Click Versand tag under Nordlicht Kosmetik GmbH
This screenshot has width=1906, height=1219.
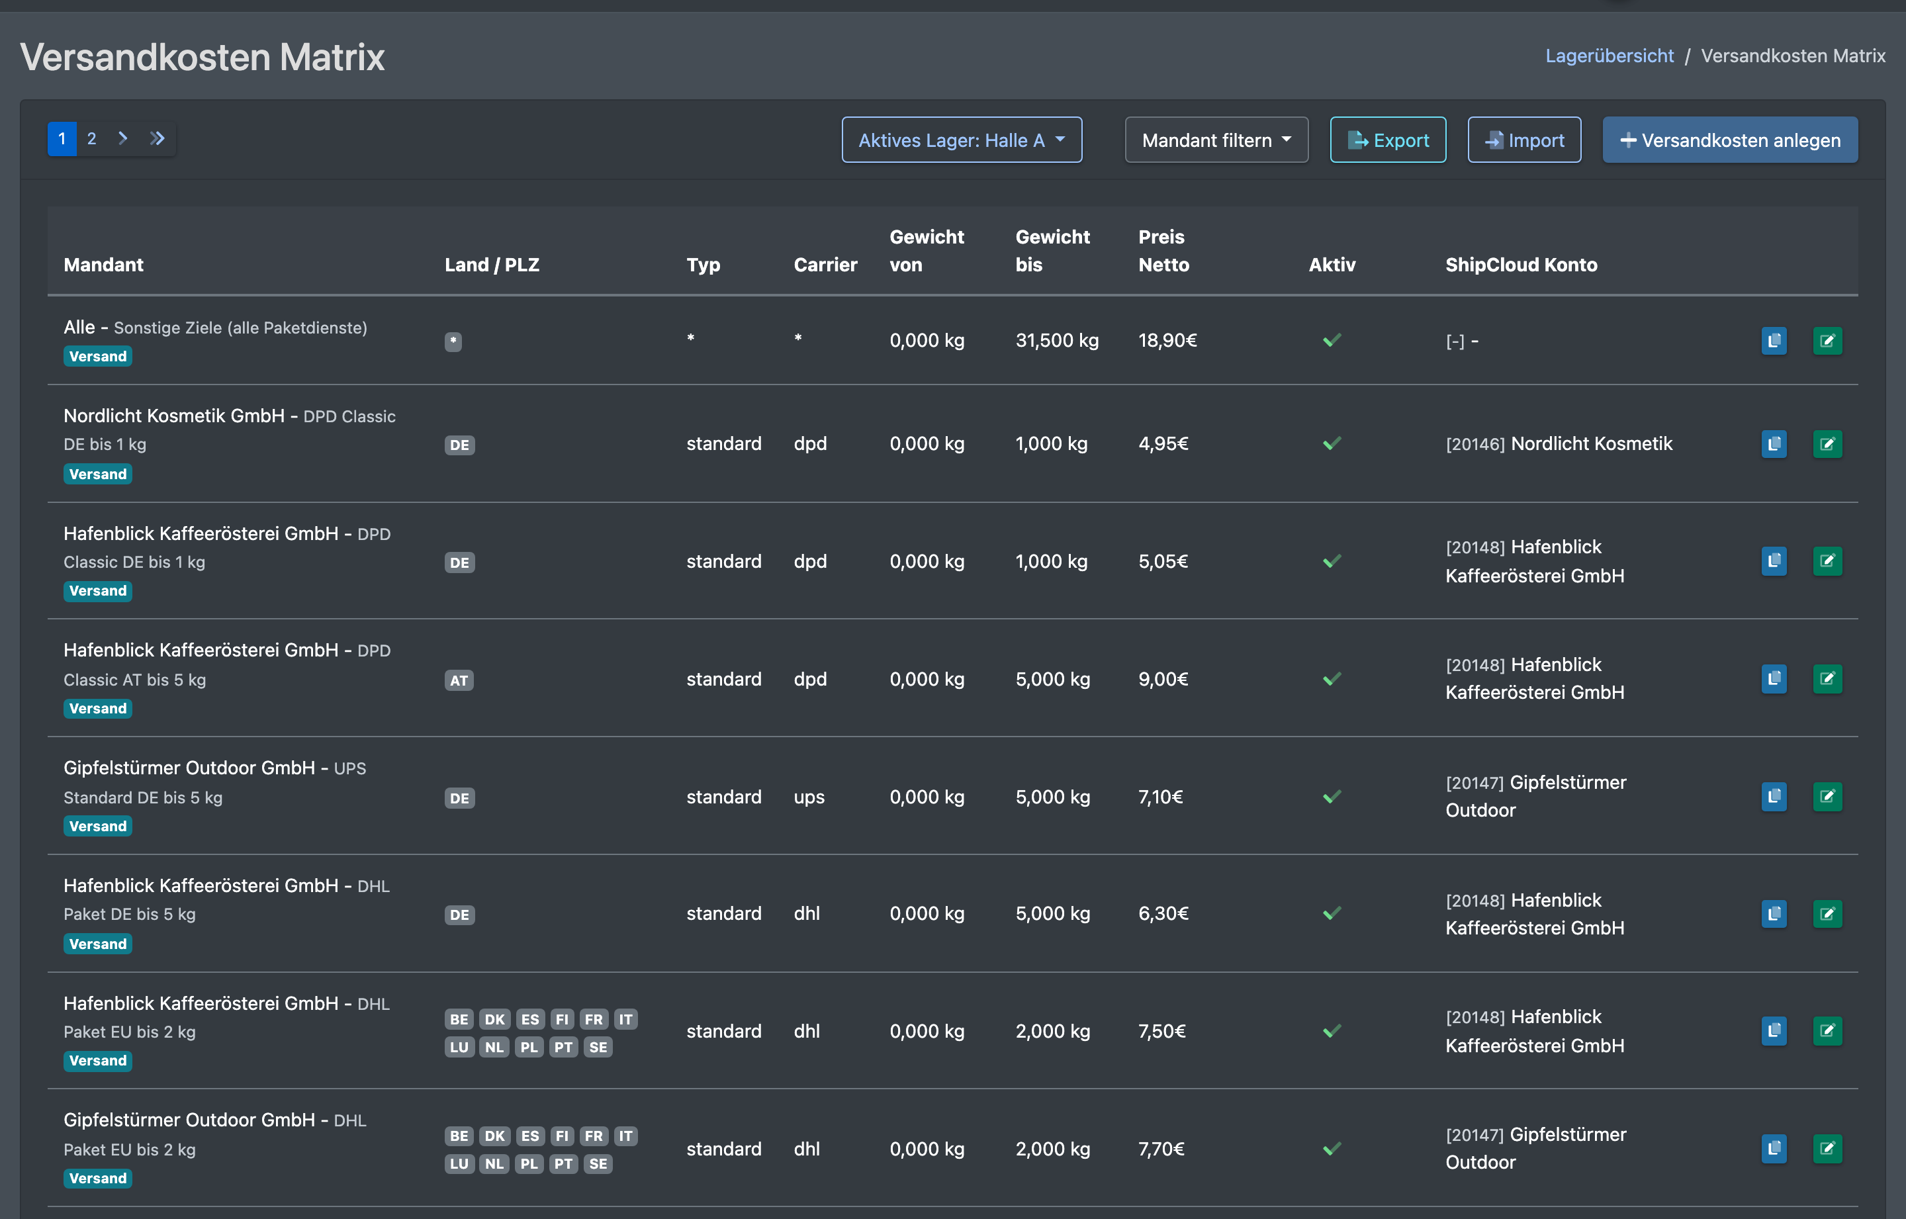click(97, 474)
